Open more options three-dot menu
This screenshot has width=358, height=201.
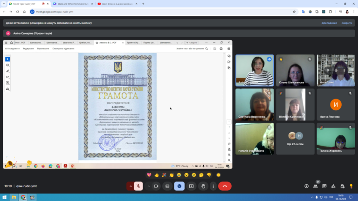click(213, 186)
